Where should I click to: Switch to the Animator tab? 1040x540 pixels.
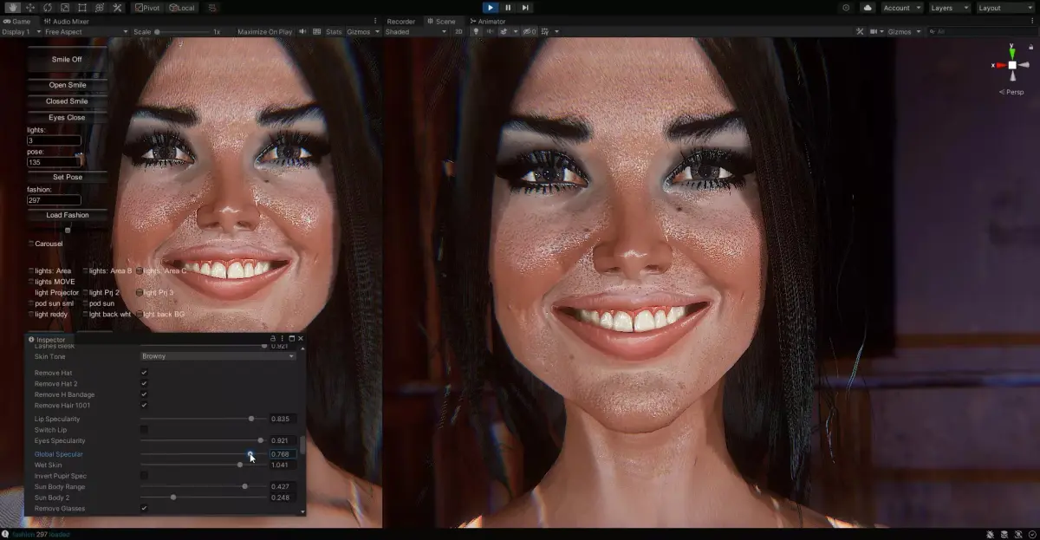(x=488, y=21)
